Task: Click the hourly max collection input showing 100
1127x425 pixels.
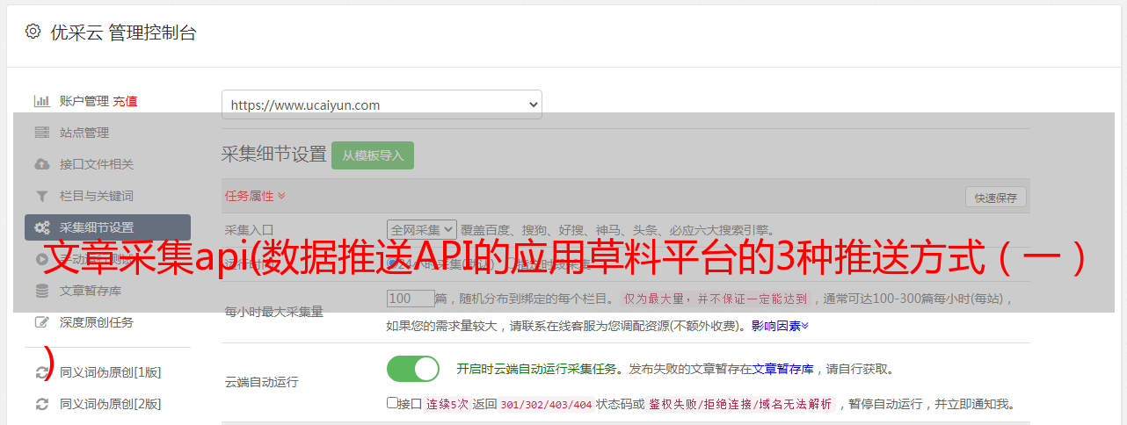Action: tap(411, 299)
